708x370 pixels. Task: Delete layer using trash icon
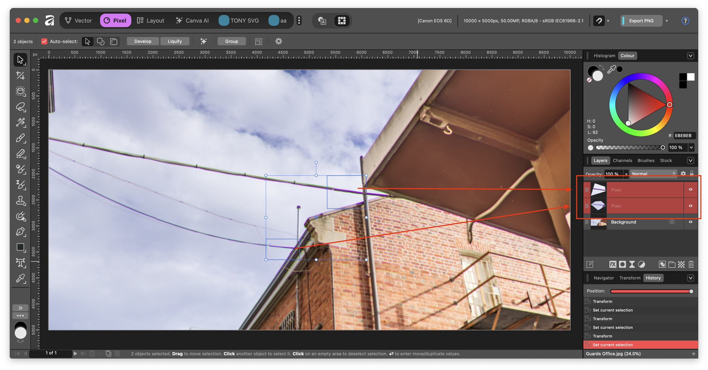point(691,264)
